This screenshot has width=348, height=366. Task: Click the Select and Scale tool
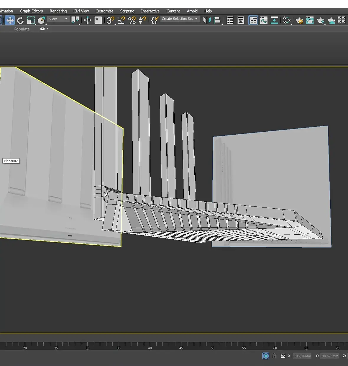31,20
